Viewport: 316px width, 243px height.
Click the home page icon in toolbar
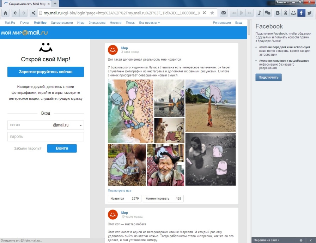(x=6, y=13)
